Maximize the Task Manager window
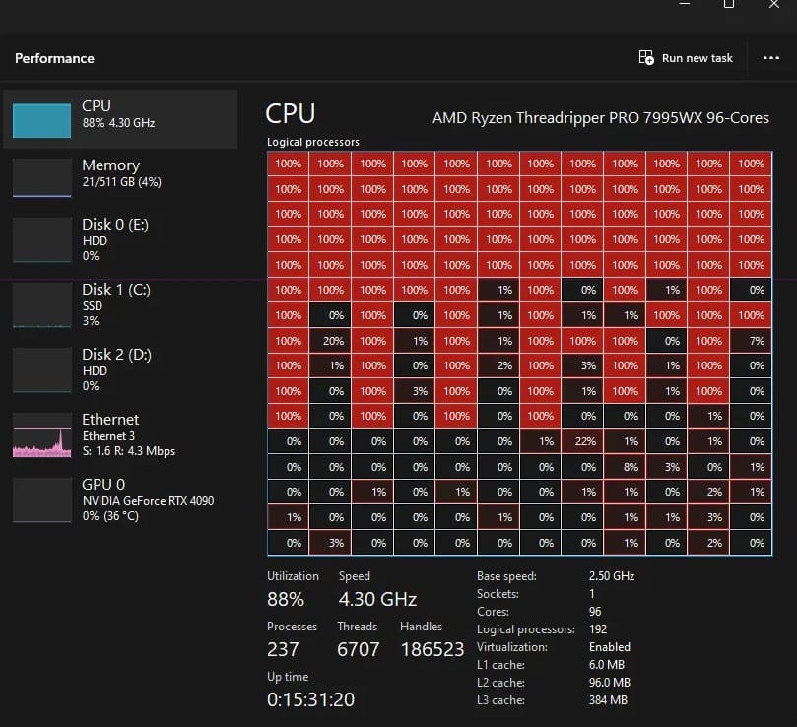Screen dimensions: 797x727 click(729, 4)
